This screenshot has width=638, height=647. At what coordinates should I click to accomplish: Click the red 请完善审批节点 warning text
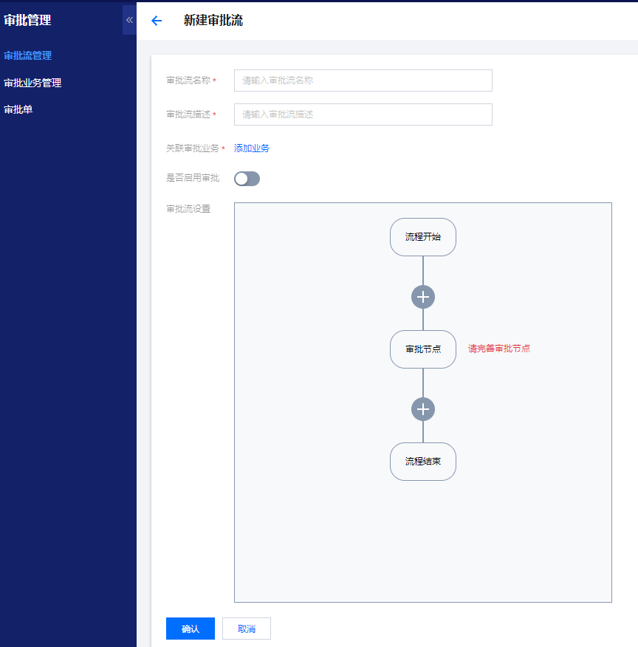(499, 349)
